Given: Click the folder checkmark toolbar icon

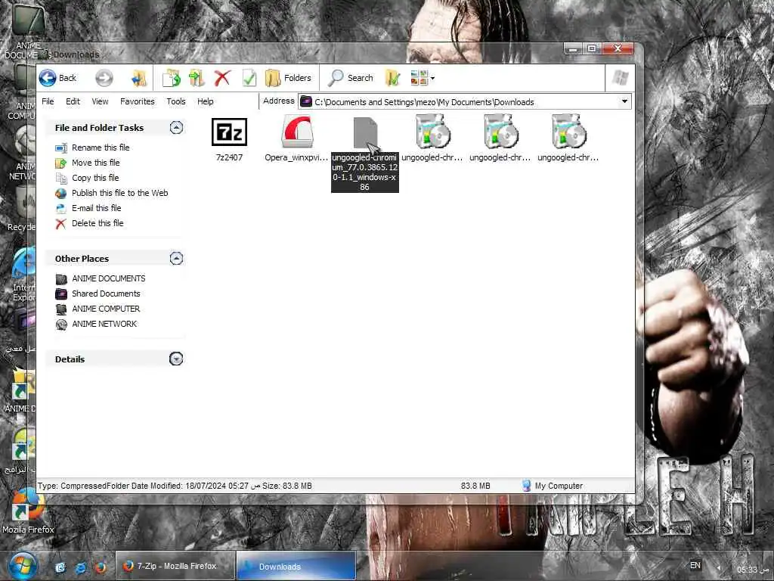Looking at the screenshot, I should tap(392, 78).
